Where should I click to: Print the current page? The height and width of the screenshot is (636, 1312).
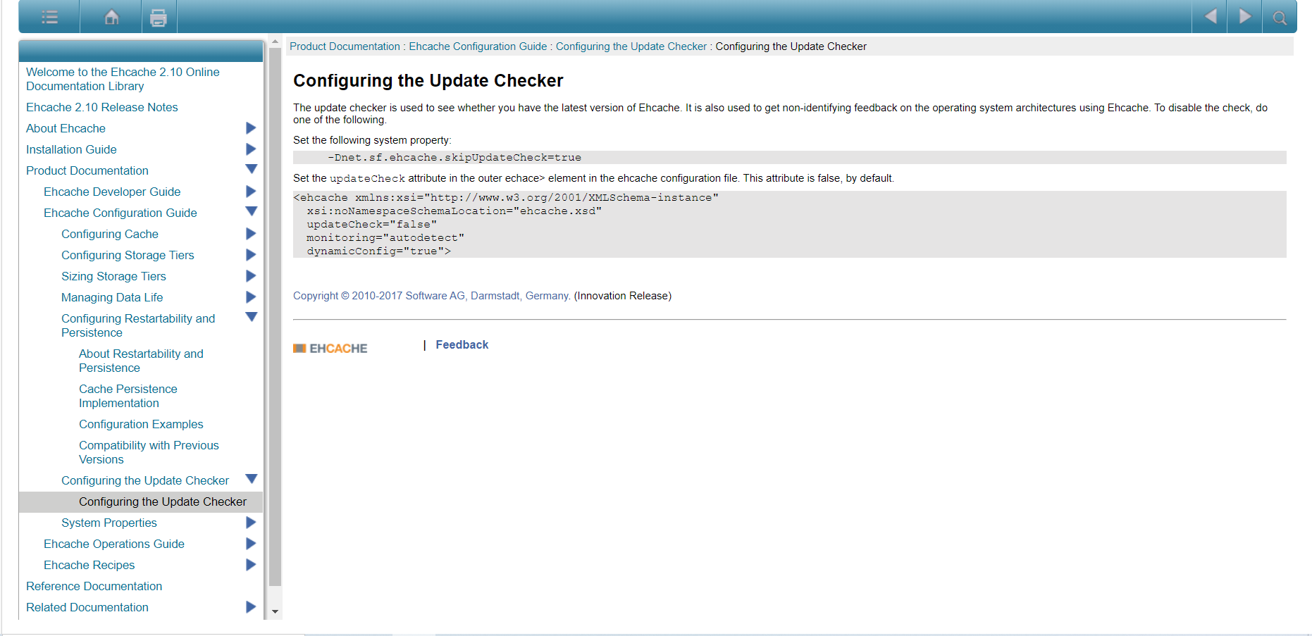point(159,18)
